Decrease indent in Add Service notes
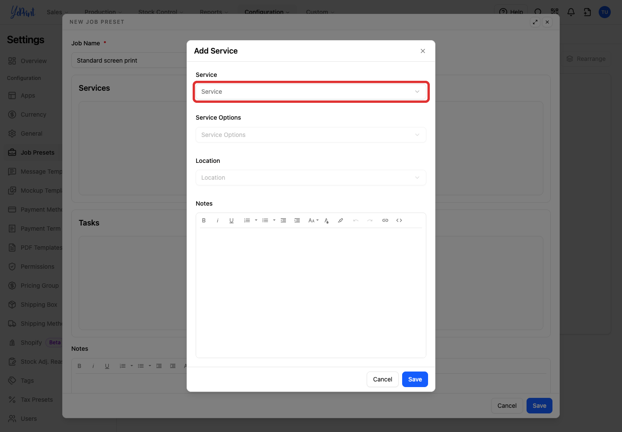 (283, 220)
